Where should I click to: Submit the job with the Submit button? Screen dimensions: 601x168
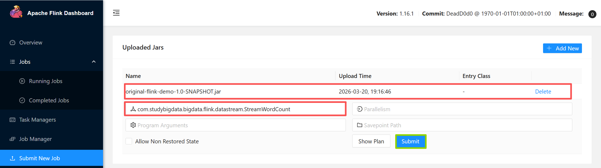411,141
